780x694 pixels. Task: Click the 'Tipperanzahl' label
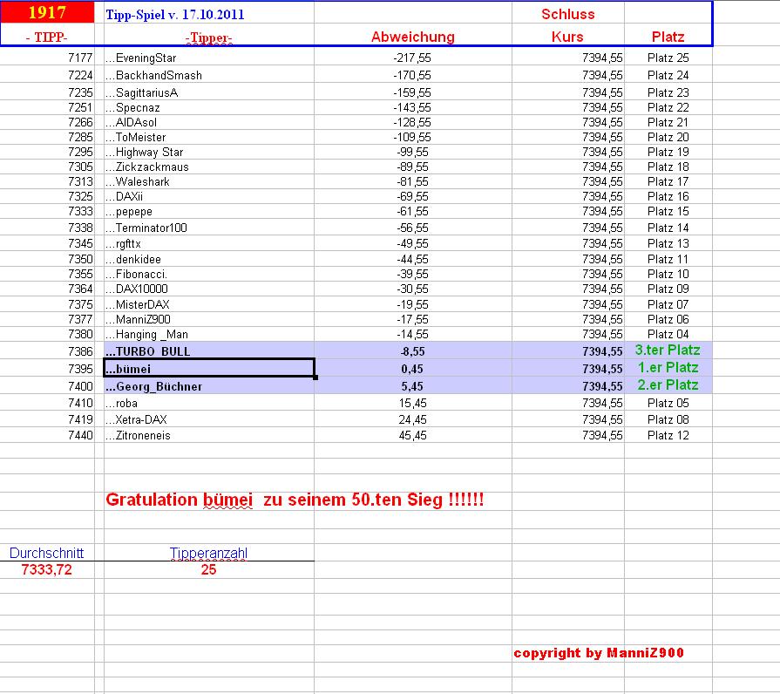tap(208, 554)
